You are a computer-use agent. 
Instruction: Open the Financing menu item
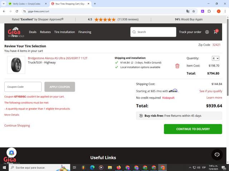click(x=85, y=32)
